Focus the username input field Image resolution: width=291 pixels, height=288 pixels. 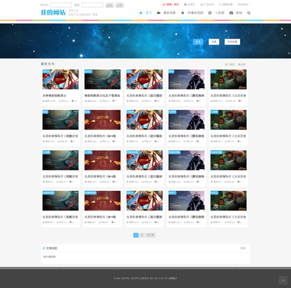[x=61, y=5]
